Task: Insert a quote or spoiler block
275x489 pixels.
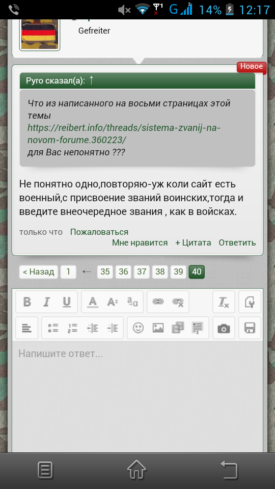Action: (x=198, y=328)
